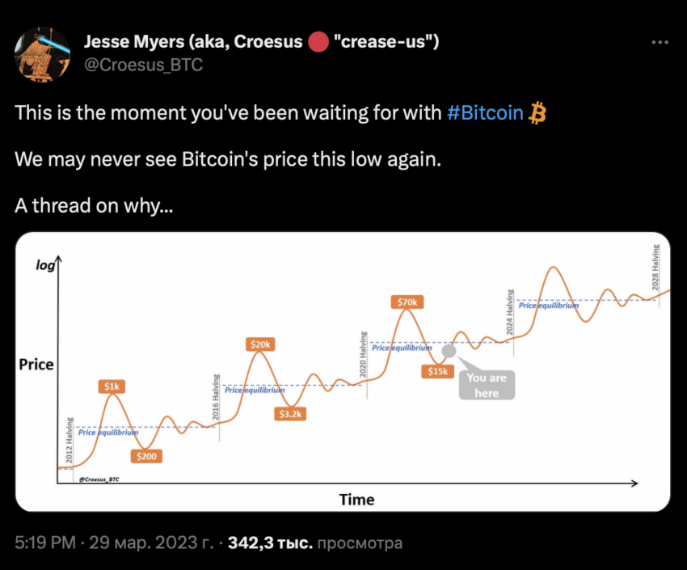Screen dimensions: 687x570
Task: Open the #Bitcoin hashtag link
Action: pyautogui.click(x=485, y=113)
